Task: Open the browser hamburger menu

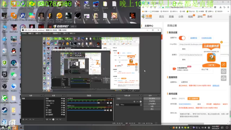Action: pyautogui.click(x=228, y=7)
